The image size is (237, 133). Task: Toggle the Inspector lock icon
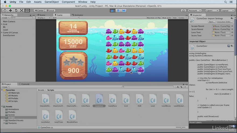coord(232,15)
